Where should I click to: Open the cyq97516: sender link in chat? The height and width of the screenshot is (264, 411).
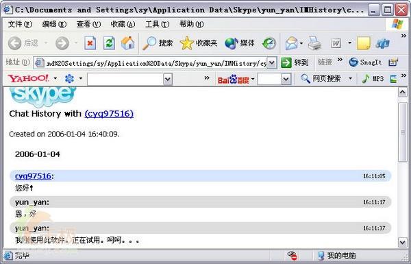(x=33, y=176)
